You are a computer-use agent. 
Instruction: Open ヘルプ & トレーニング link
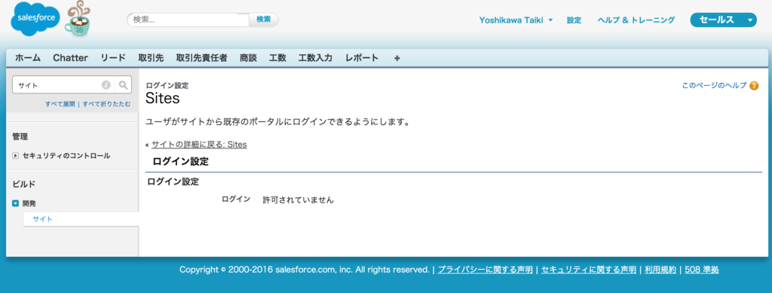click(x=636, y=20)
